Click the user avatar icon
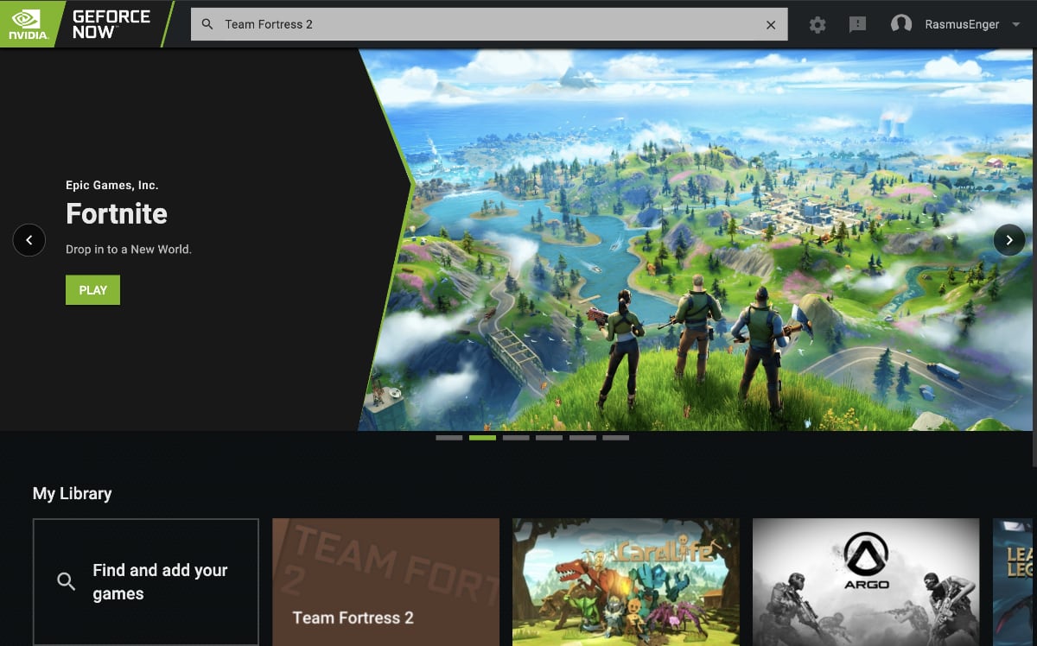Viewport: 1037px width, 646px height. coord(901,24)
